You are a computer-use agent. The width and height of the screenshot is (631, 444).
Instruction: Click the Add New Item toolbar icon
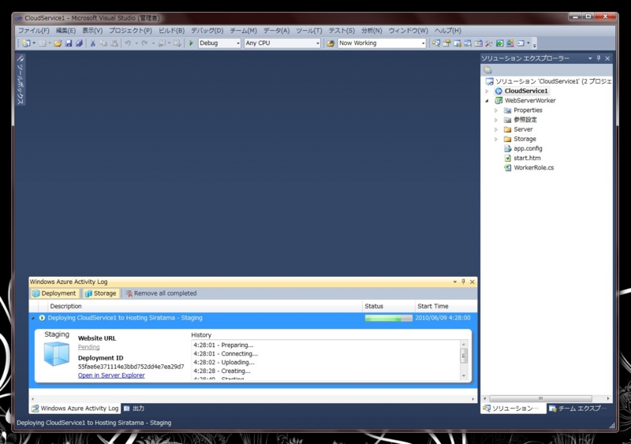43,43
